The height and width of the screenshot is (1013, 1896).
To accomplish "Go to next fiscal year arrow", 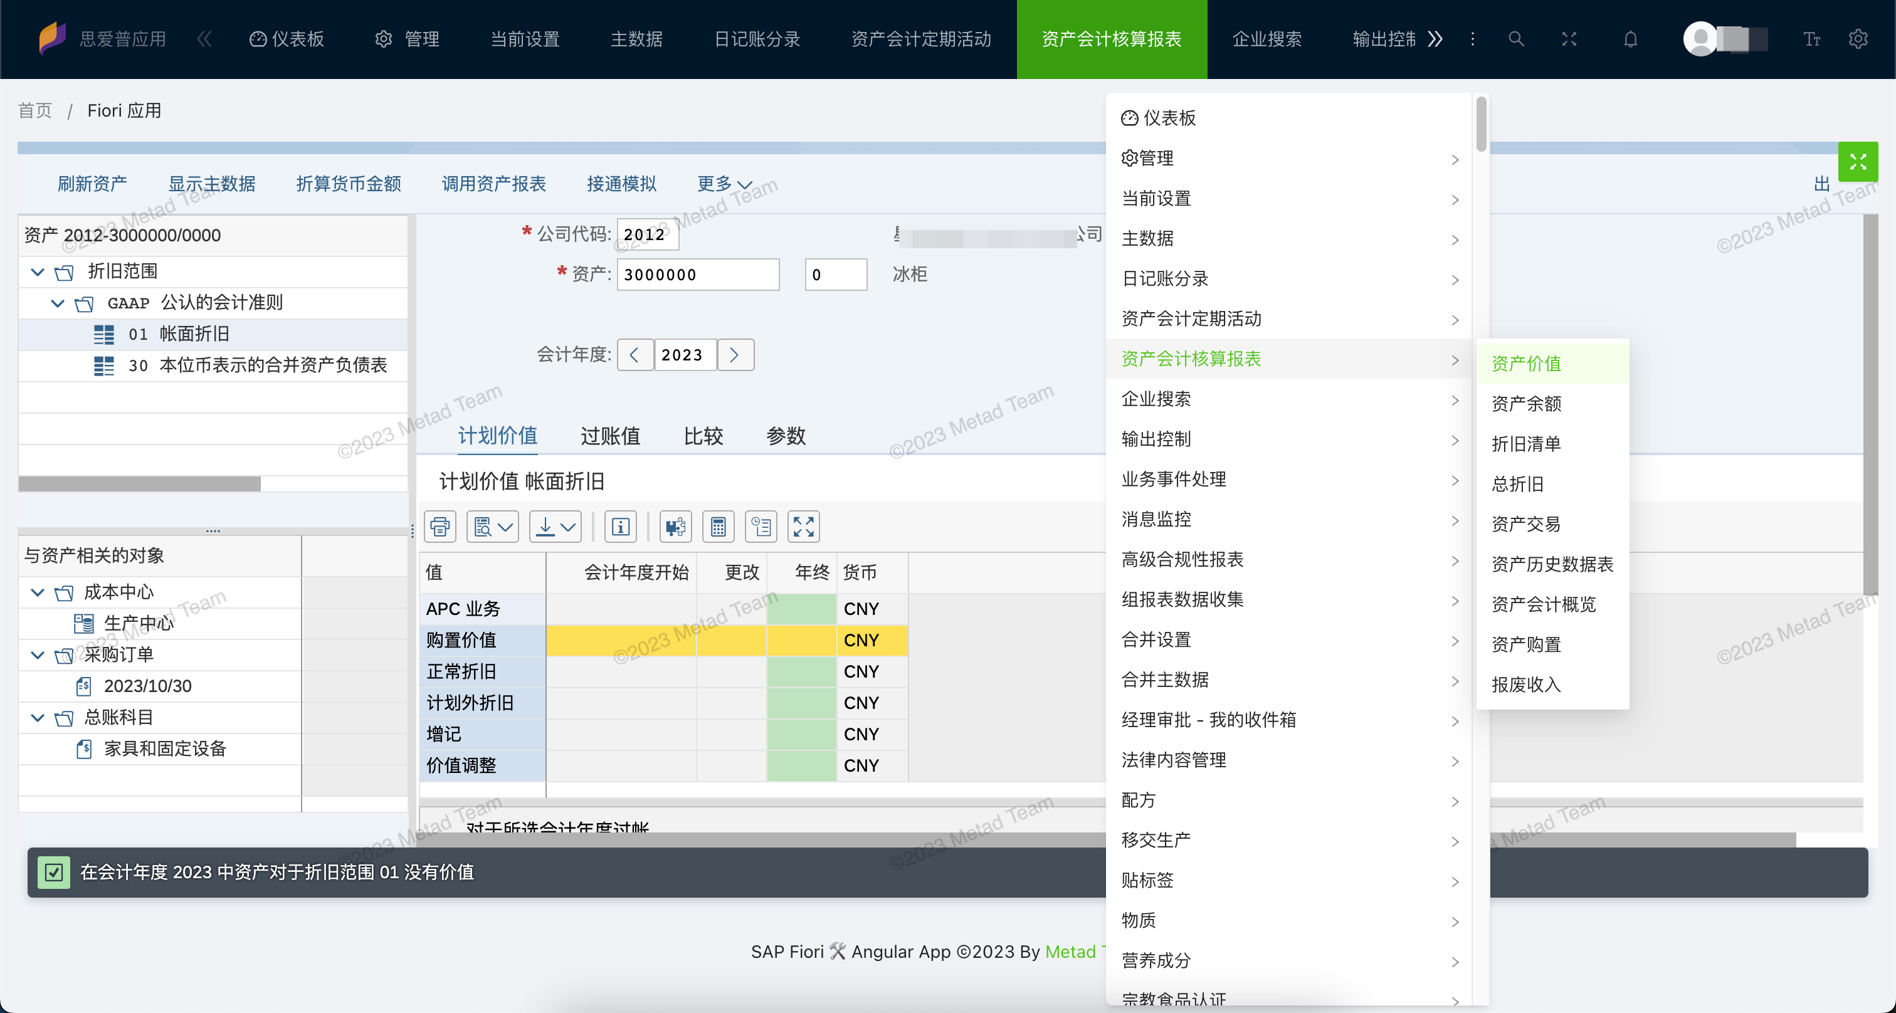I will tap(735, 355).
